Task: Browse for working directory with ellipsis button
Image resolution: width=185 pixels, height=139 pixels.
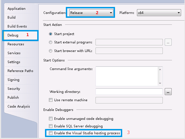Action: (168, 92)
